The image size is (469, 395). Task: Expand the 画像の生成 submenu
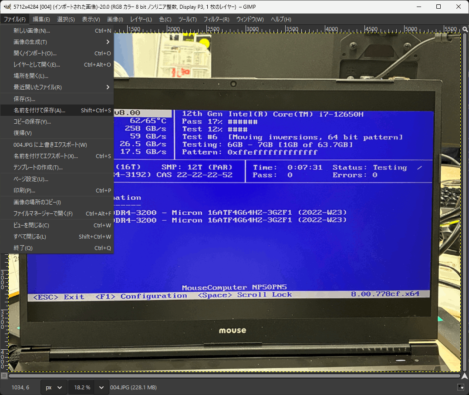(57, 42)
